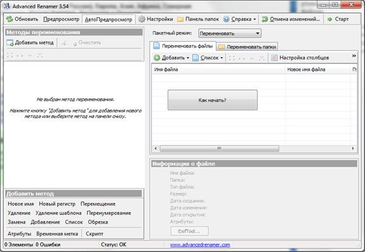Click scrollbar right arrow in file list
Screen dimensions: 365x252
(353, 149)
